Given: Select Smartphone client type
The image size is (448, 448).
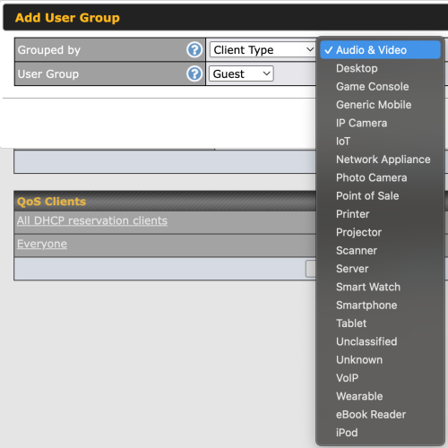Looking at the screenshot, I should 380,306.
